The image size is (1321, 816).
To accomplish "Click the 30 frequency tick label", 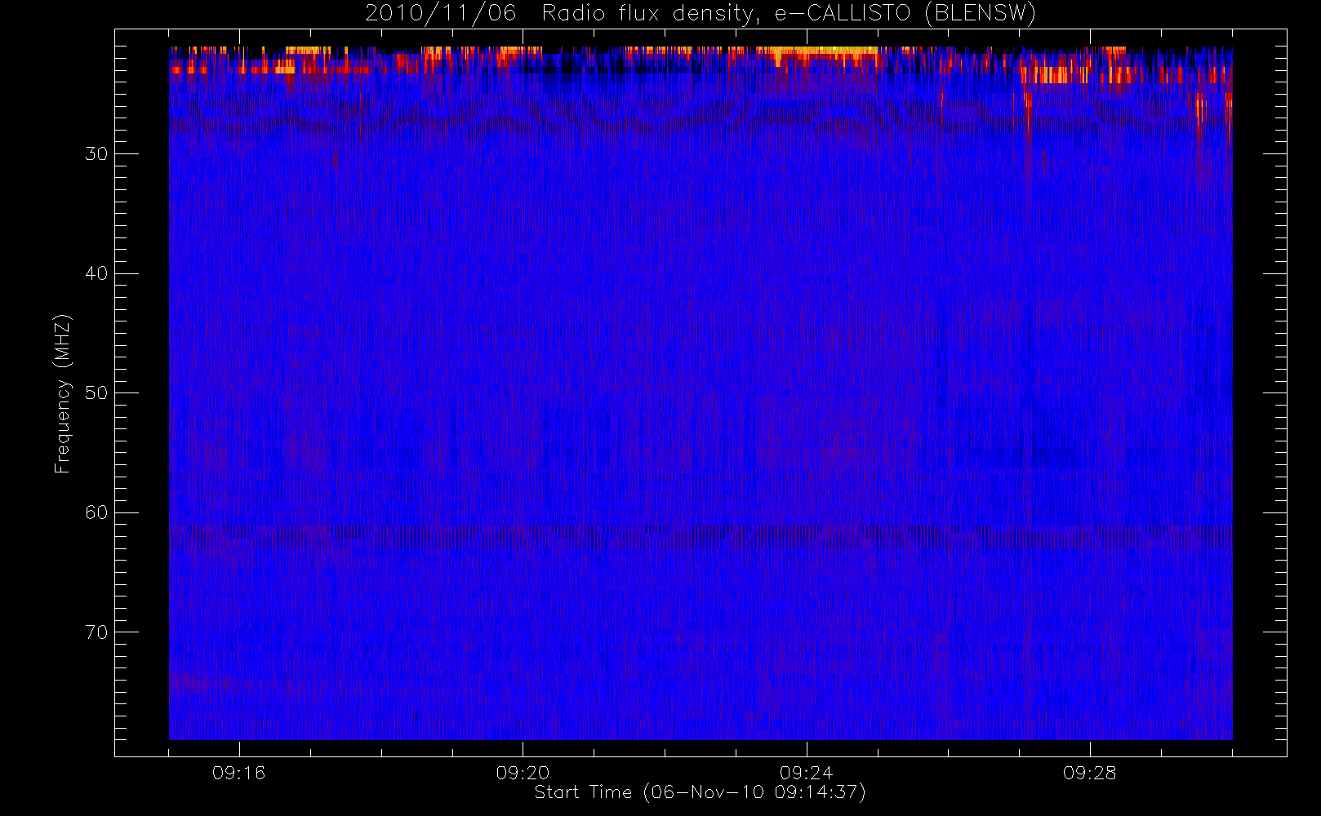I will pyautogui.click(x=96, y=154).
